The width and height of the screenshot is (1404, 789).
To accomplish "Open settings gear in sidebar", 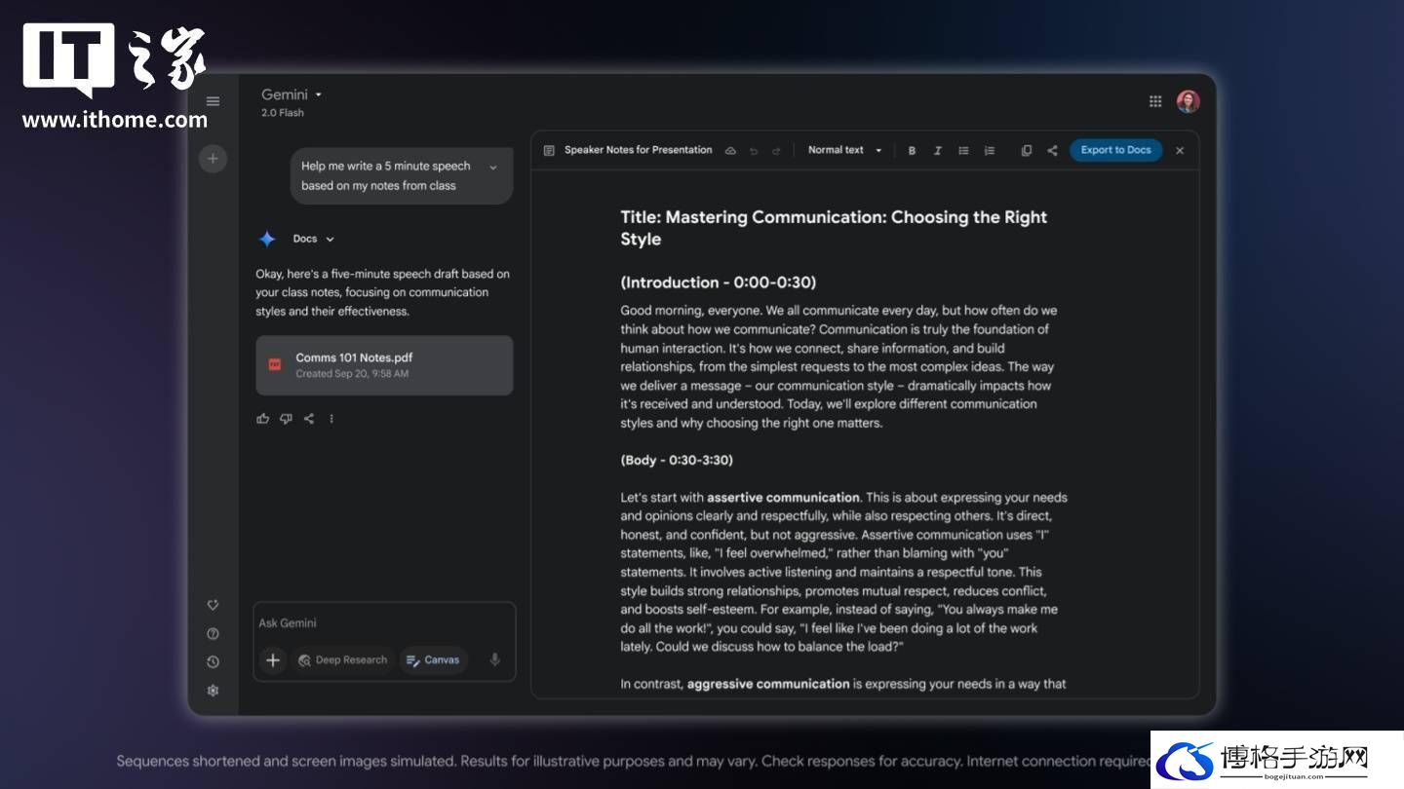I will click(x=213, y=691).
